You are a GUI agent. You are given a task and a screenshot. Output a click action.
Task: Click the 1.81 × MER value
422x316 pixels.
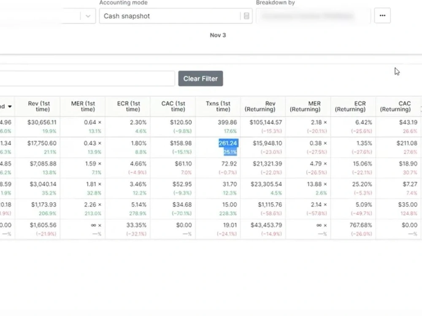click(x=94, y=184)
